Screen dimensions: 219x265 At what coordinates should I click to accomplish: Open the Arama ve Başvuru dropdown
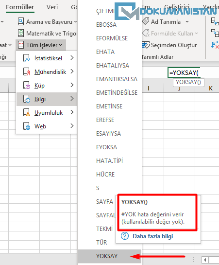click(75, 21)
